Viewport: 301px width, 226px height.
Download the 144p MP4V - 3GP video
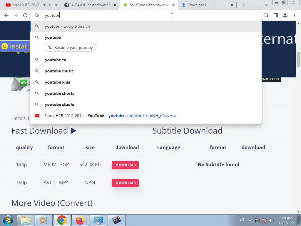125,165
